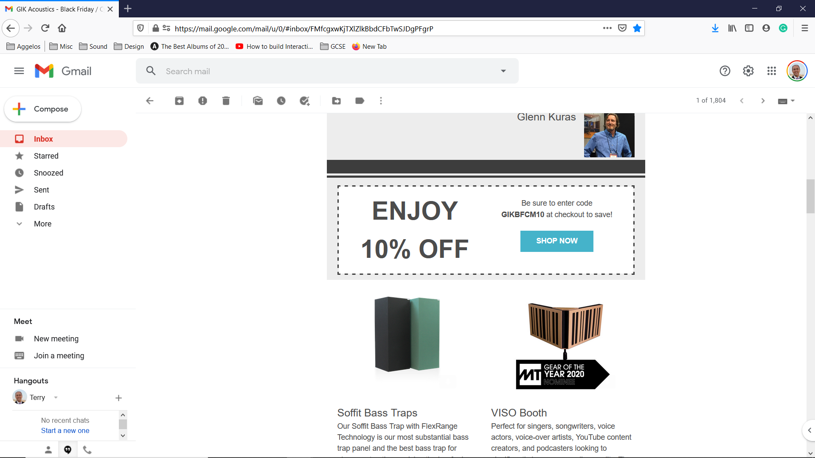Expand search options dropdown arrow

coord(503,71)
